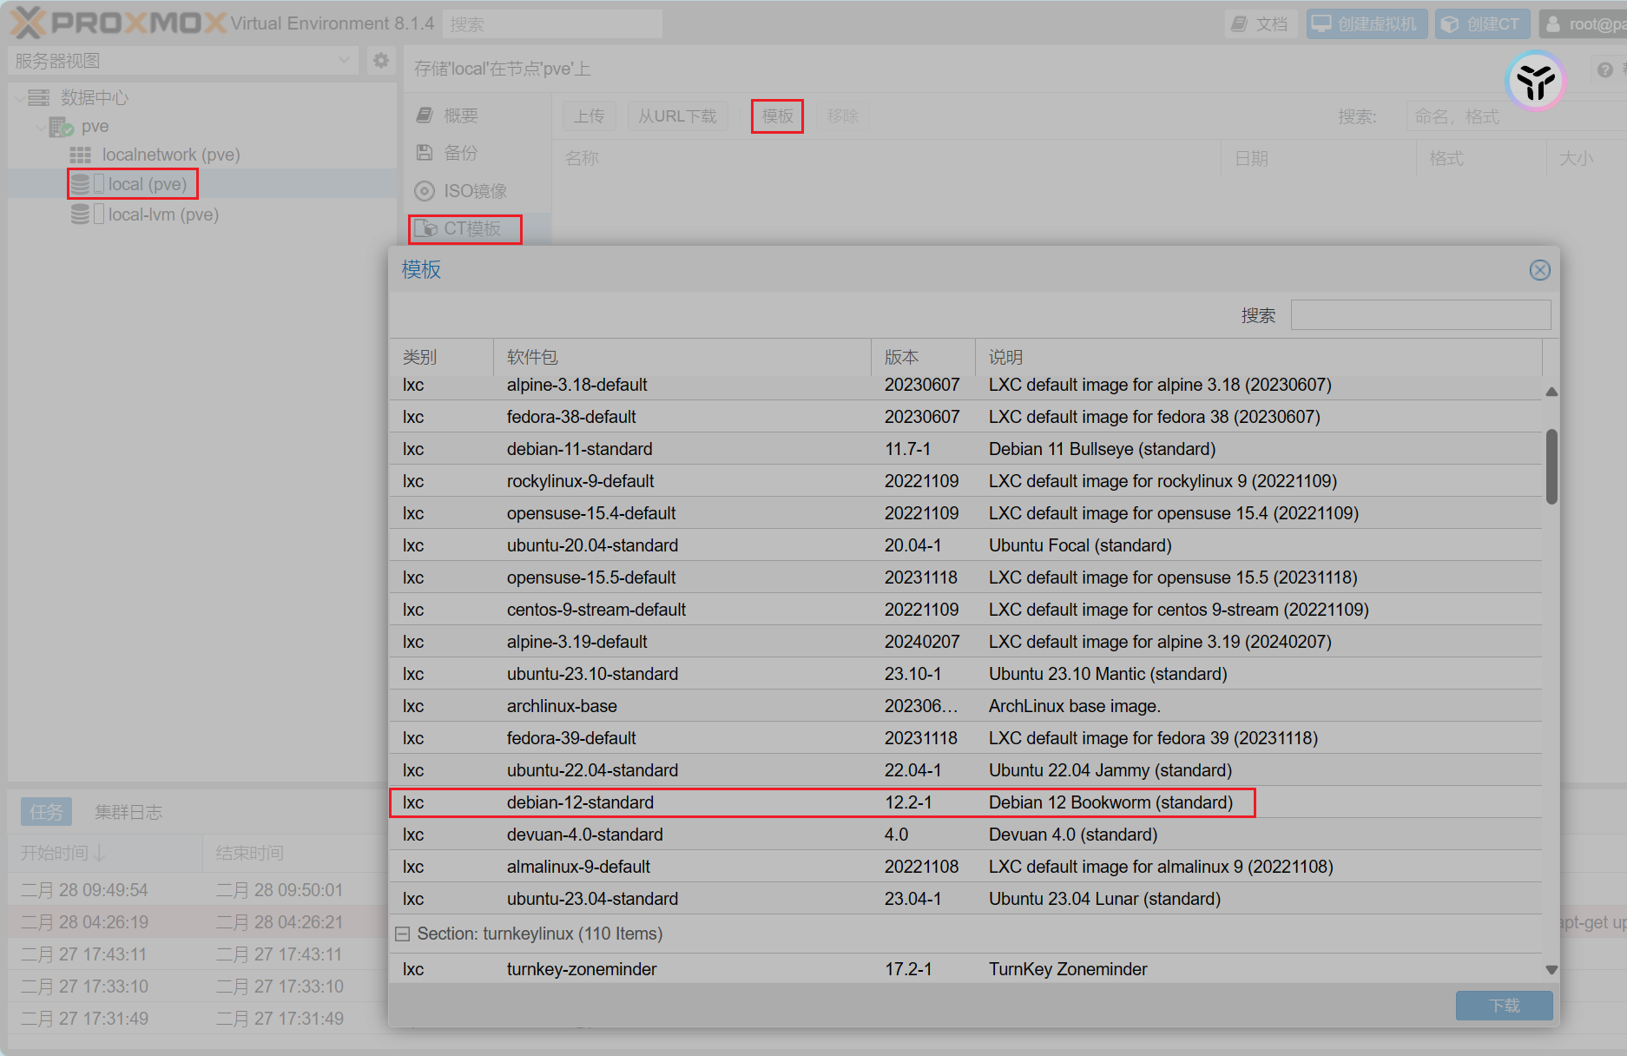Screen dimensions: 1627x1056
Task: Switch to the Tasks log tab
Action: tap(46, 812)
